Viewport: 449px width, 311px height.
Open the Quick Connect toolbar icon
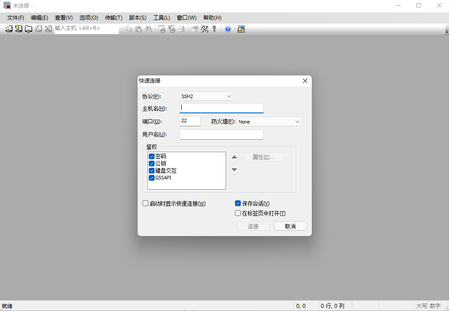18,29
